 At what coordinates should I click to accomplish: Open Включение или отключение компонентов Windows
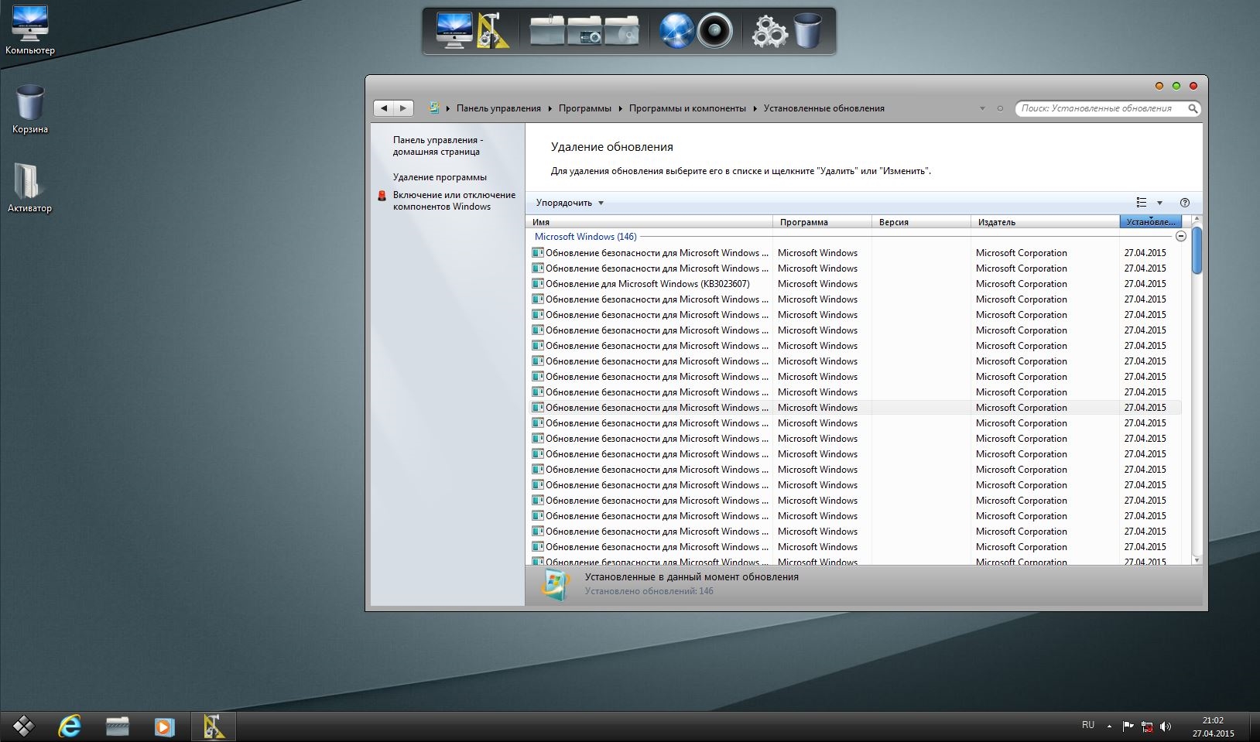[454, 201]
